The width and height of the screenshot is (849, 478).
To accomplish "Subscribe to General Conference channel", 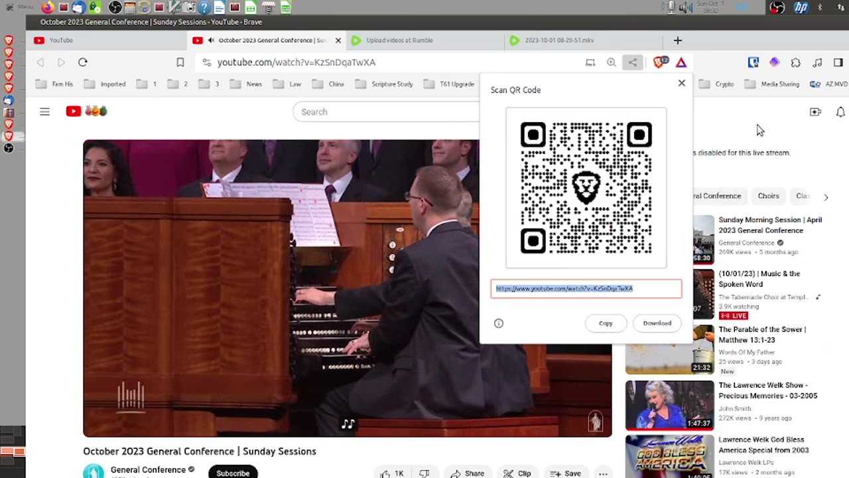I will (233, 473).
